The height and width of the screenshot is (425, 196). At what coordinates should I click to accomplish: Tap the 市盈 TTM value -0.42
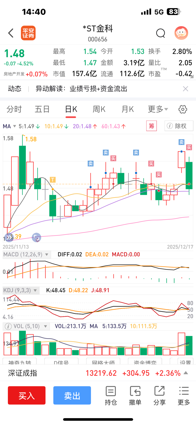click(184, 74)
